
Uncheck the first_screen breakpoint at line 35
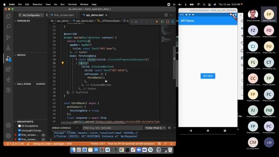20,135
